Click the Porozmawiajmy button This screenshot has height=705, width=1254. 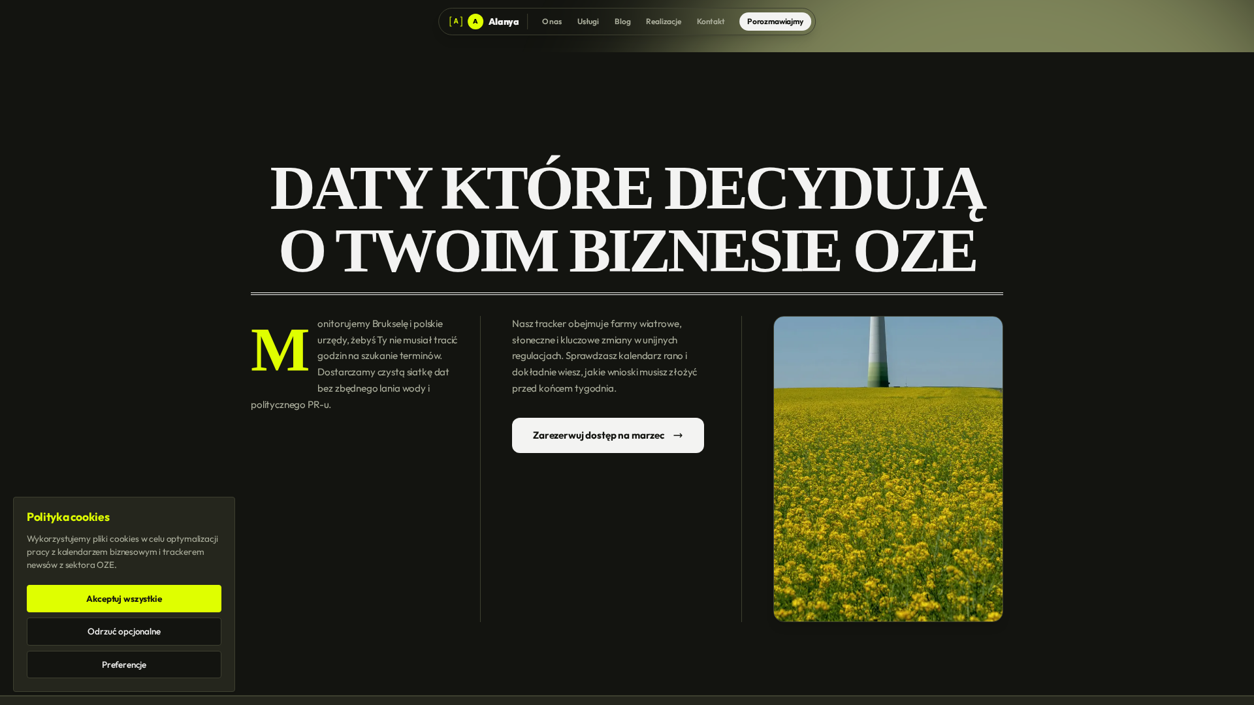tap(775, 22)
